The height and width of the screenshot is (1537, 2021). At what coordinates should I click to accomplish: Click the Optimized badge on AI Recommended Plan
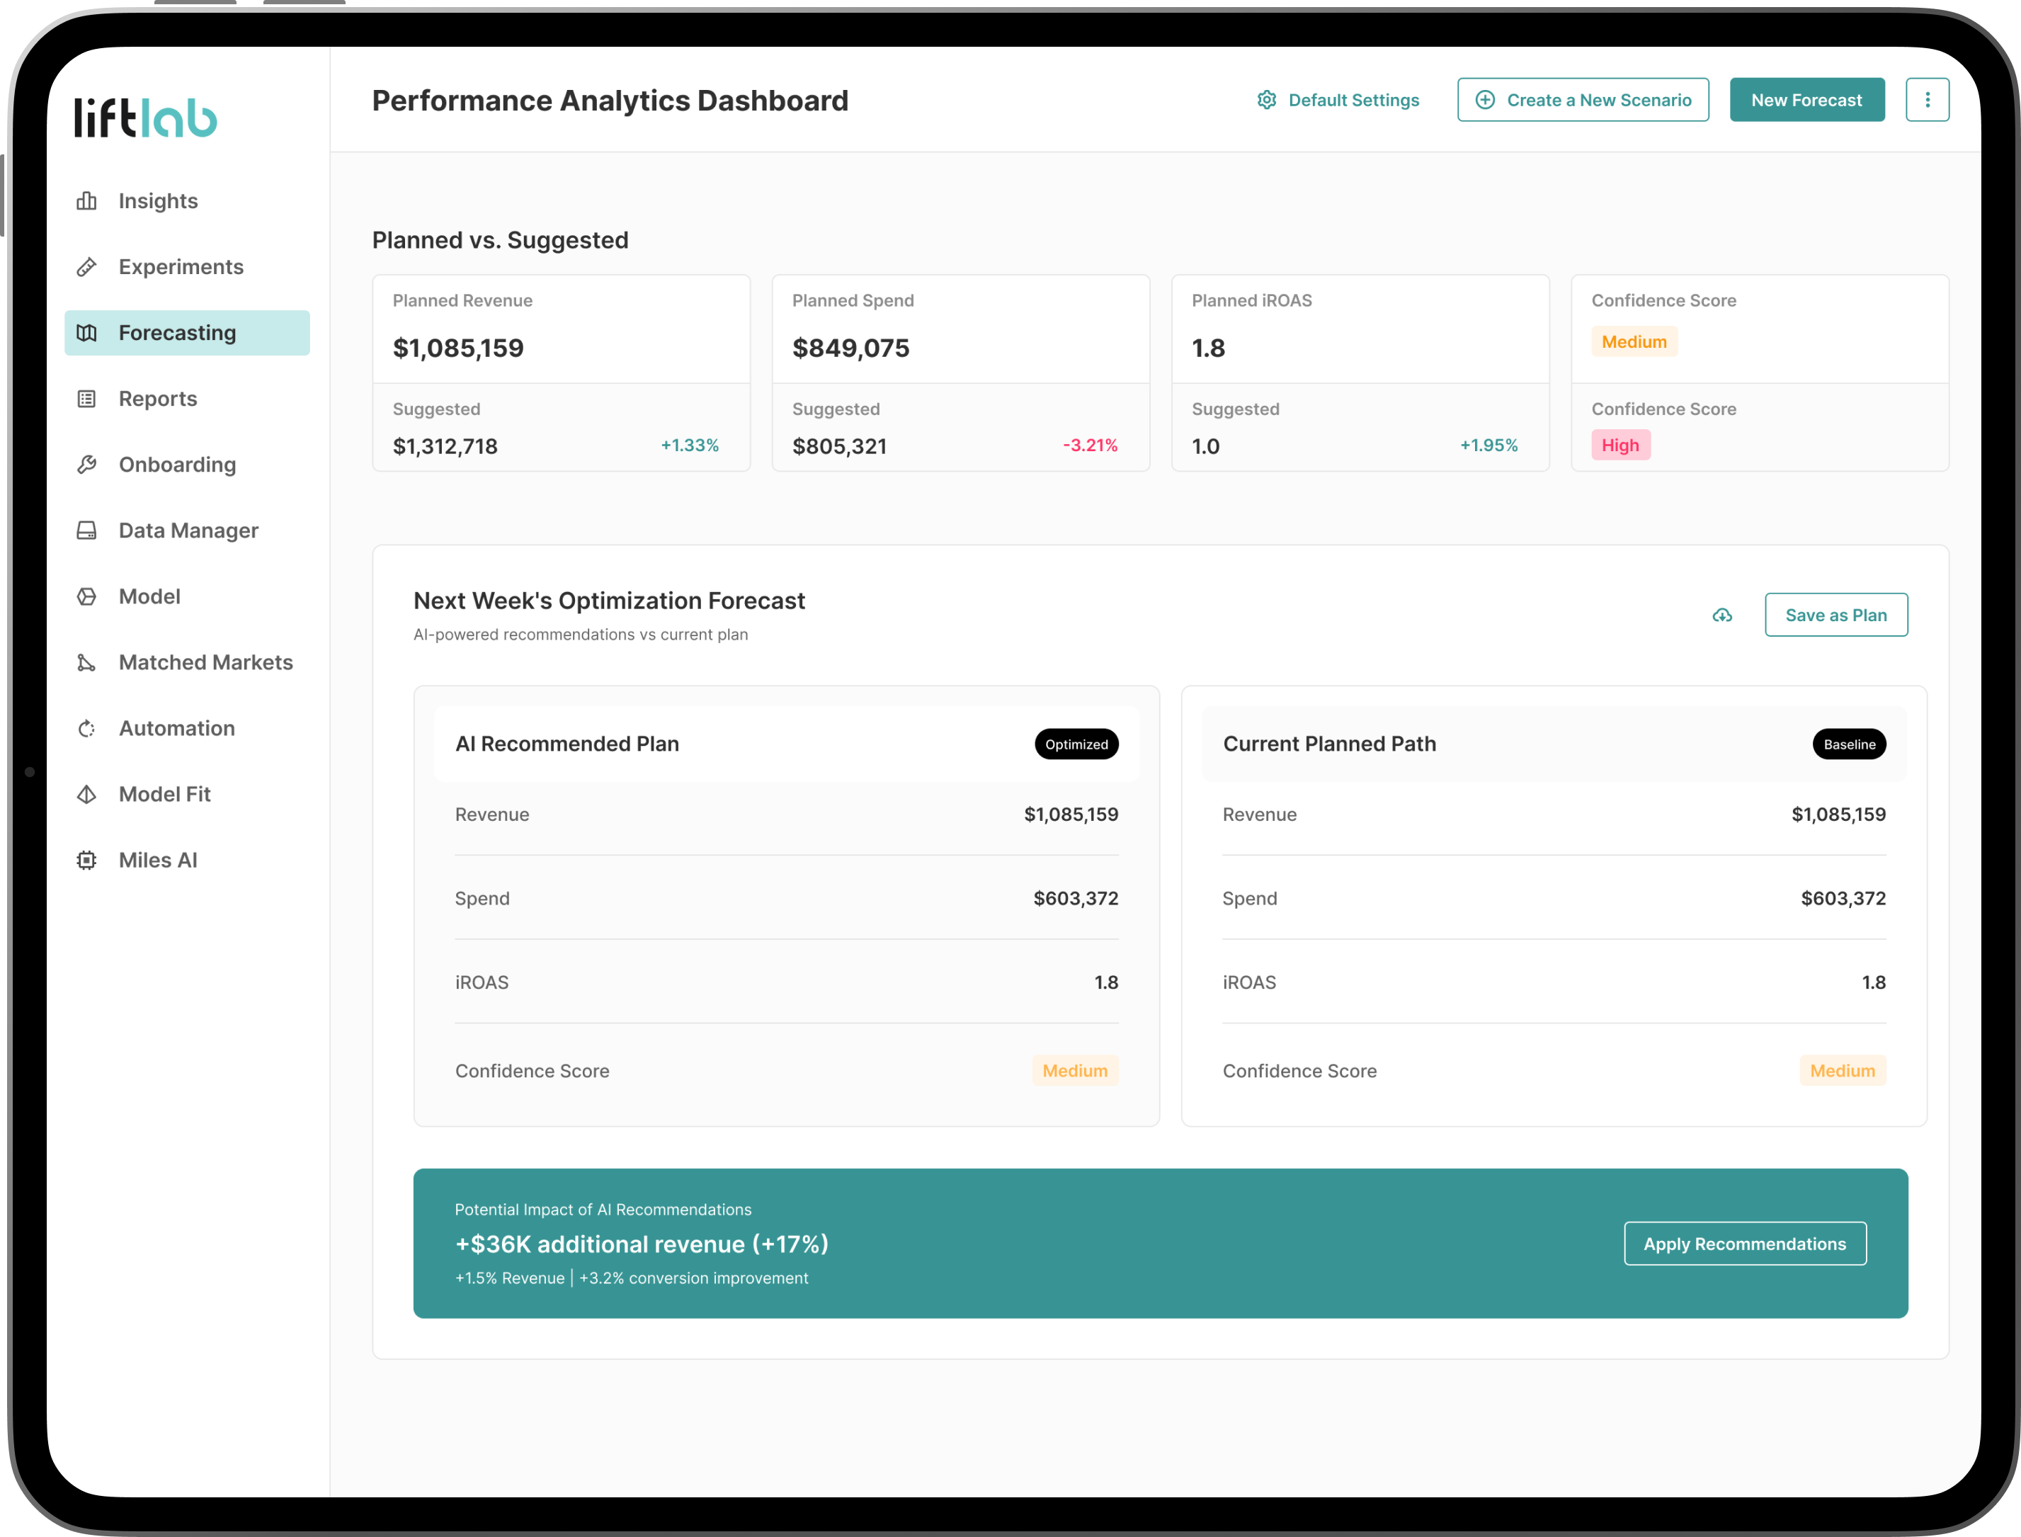[1076, 744]
